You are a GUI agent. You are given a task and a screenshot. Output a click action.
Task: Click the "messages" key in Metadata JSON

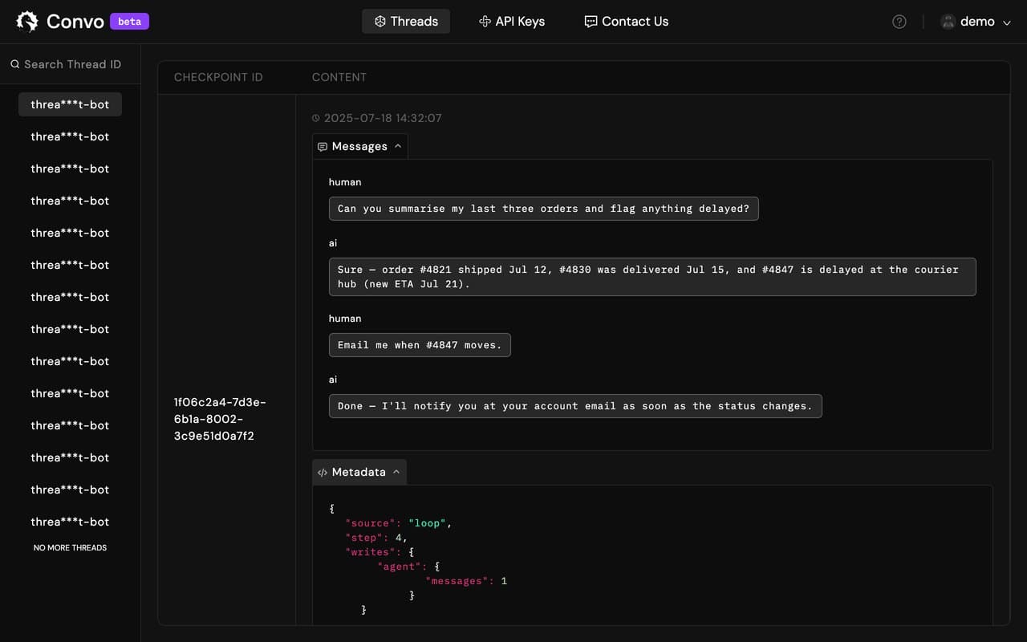point(457,581)
